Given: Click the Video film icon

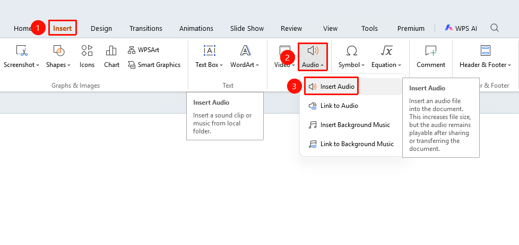Looking at the screenshot, I should click(284, 50).
